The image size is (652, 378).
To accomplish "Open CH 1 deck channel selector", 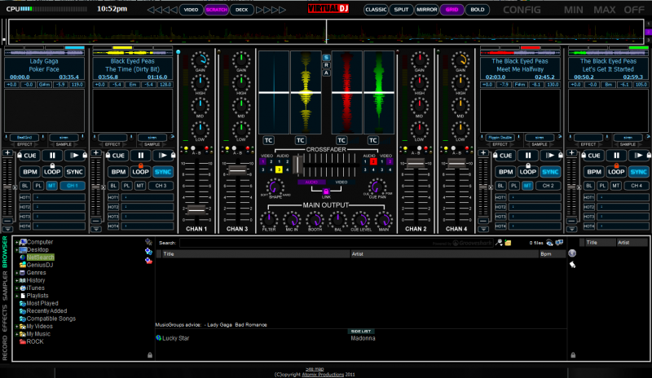I will coord(73,186).
